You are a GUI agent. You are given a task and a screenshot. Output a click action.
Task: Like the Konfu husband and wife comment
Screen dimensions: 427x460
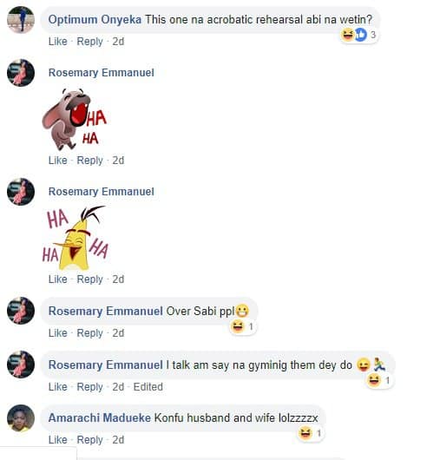58,440
